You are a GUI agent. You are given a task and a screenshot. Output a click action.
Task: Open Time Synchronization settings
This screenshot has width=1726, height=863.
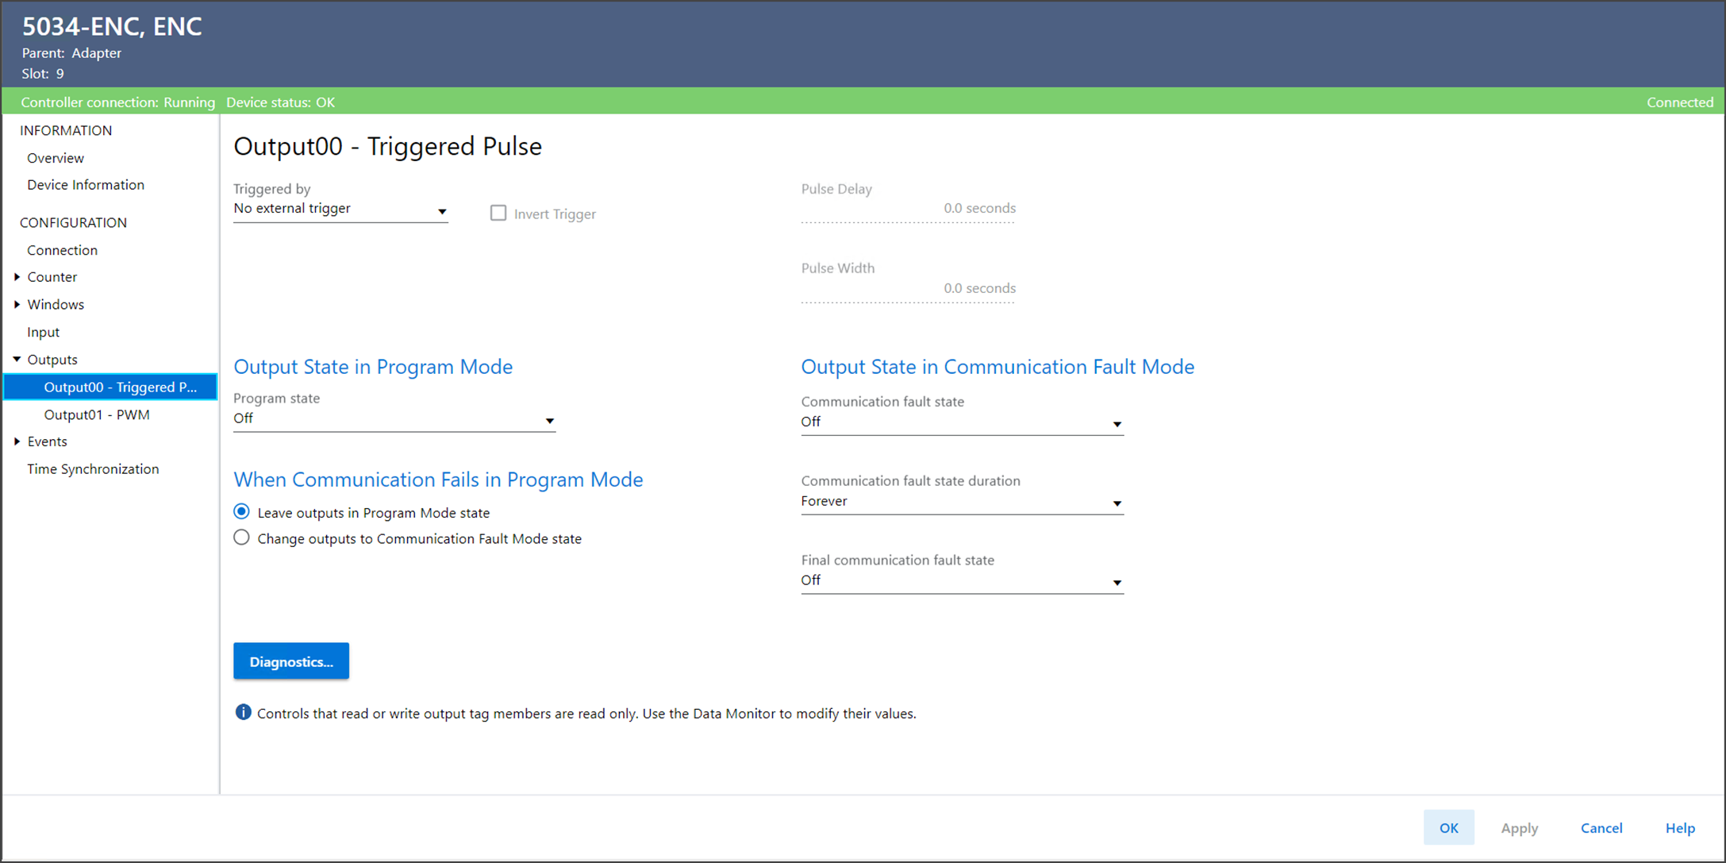pyautogui.click(x=93, y=469)
